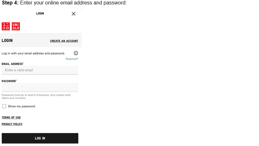
Task: Click the Japanese katakana Uniqlo logo
Action: [6, 26]
